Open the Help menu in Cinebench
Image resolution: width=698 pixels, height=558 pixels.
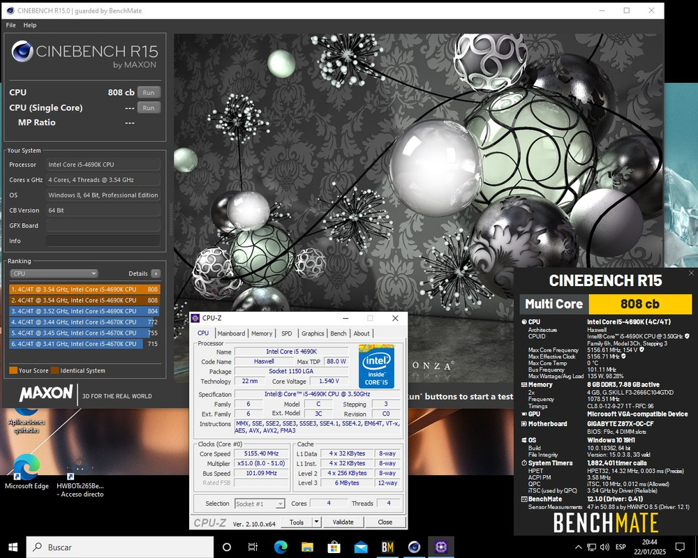pos(30,25)
